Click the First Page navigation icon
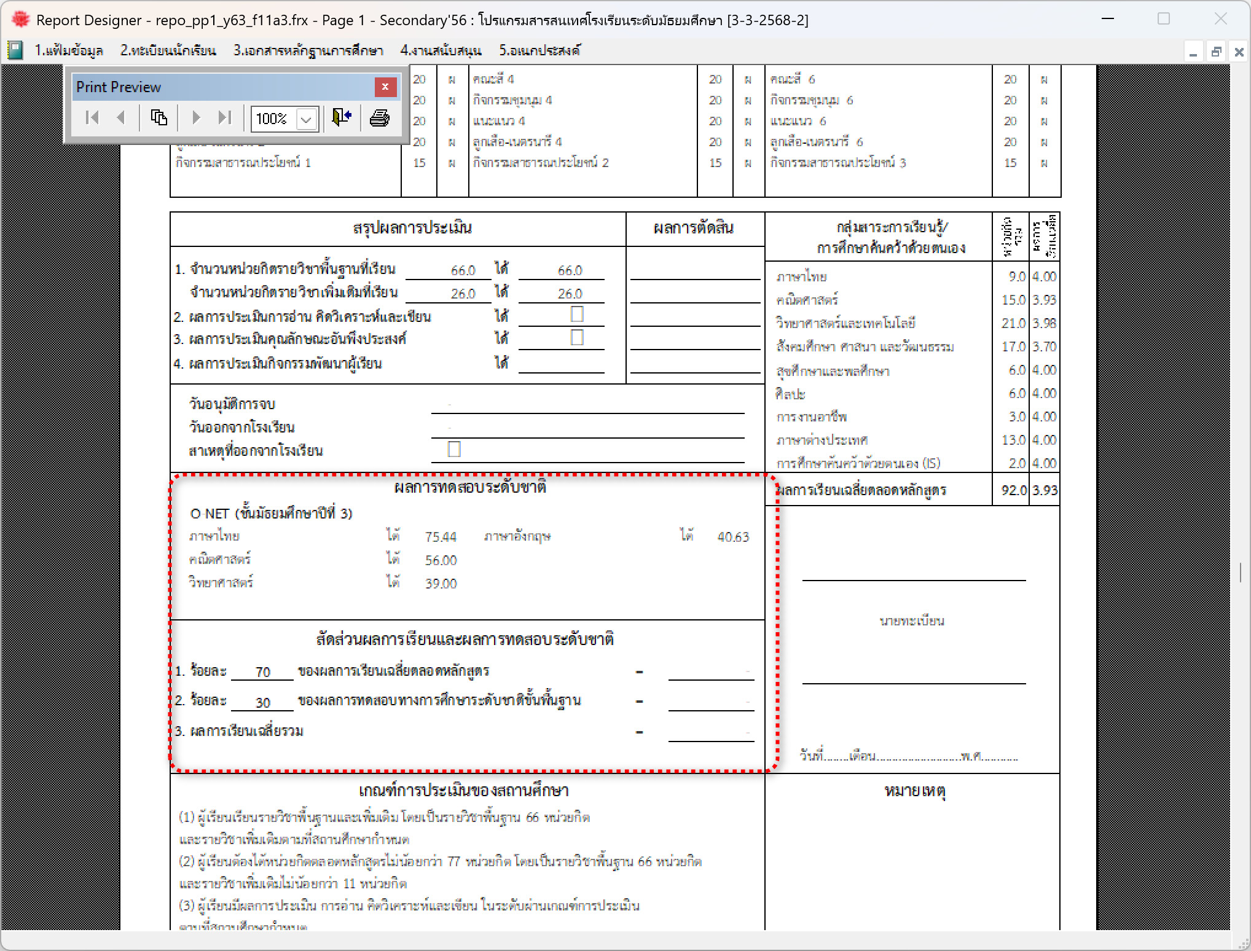 click(92, 117)
